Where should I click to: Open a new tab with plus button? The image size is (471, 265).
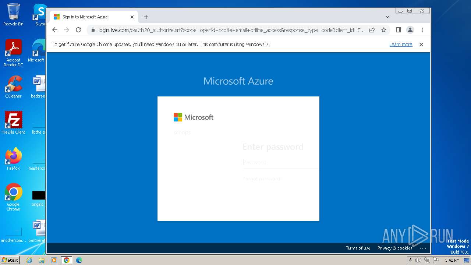(x=146, y=17)
